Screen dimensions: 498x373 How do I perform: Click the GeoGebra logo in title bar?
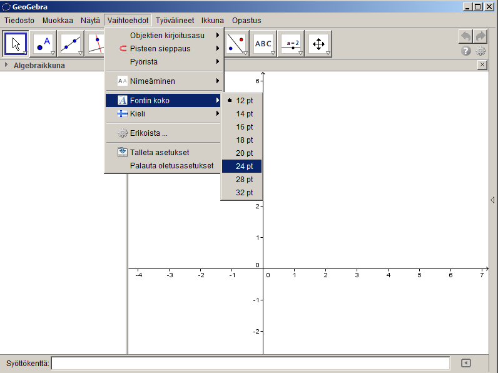[x=6, y=7]
